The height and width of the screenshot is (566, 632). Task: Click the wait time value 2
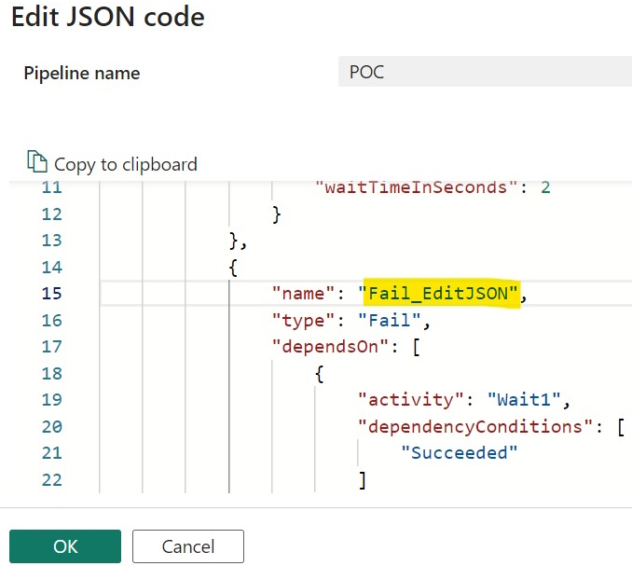[545, 187]
